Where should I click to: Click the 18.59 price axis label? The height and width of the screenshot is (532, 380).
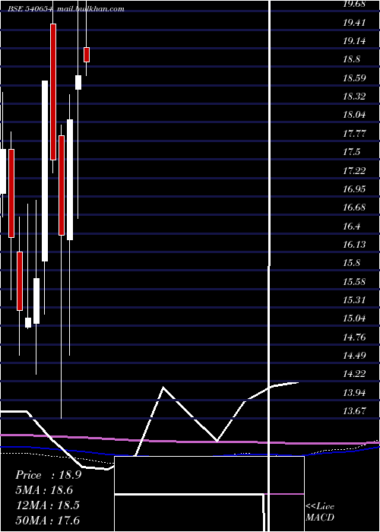click(354, 78)
